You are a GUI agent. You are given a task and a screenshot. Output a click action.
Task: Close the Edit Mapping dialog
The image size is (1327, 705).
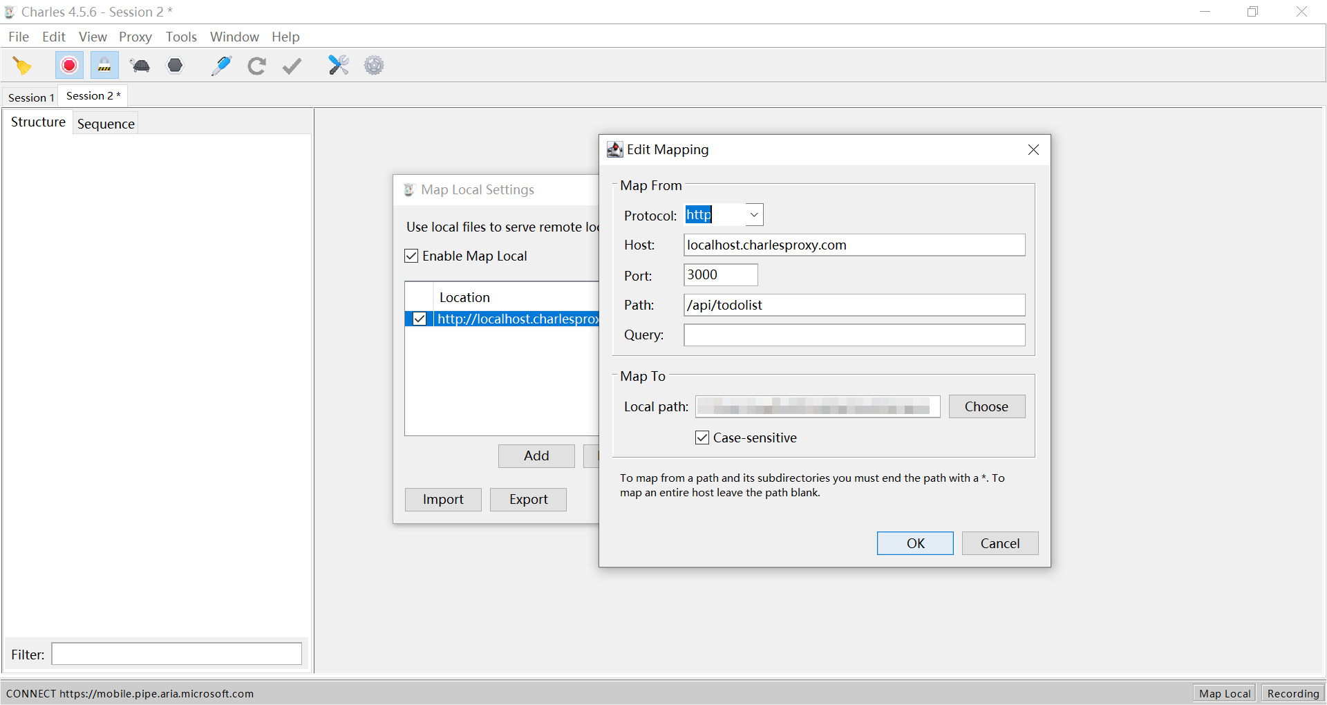(1033, 150)
